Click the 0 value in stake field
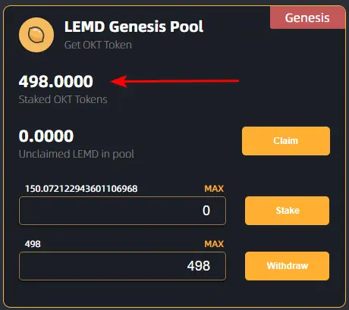The width and height of the screenshot is (349, 310). click(x=206, y=211)
